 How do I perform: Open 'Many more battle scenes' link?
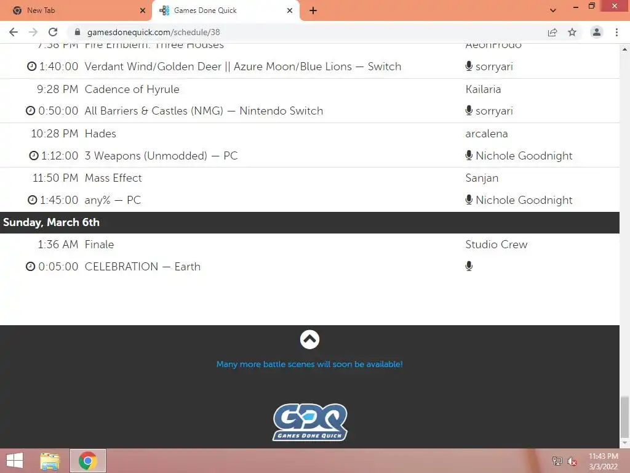click(x=309, y=364)
